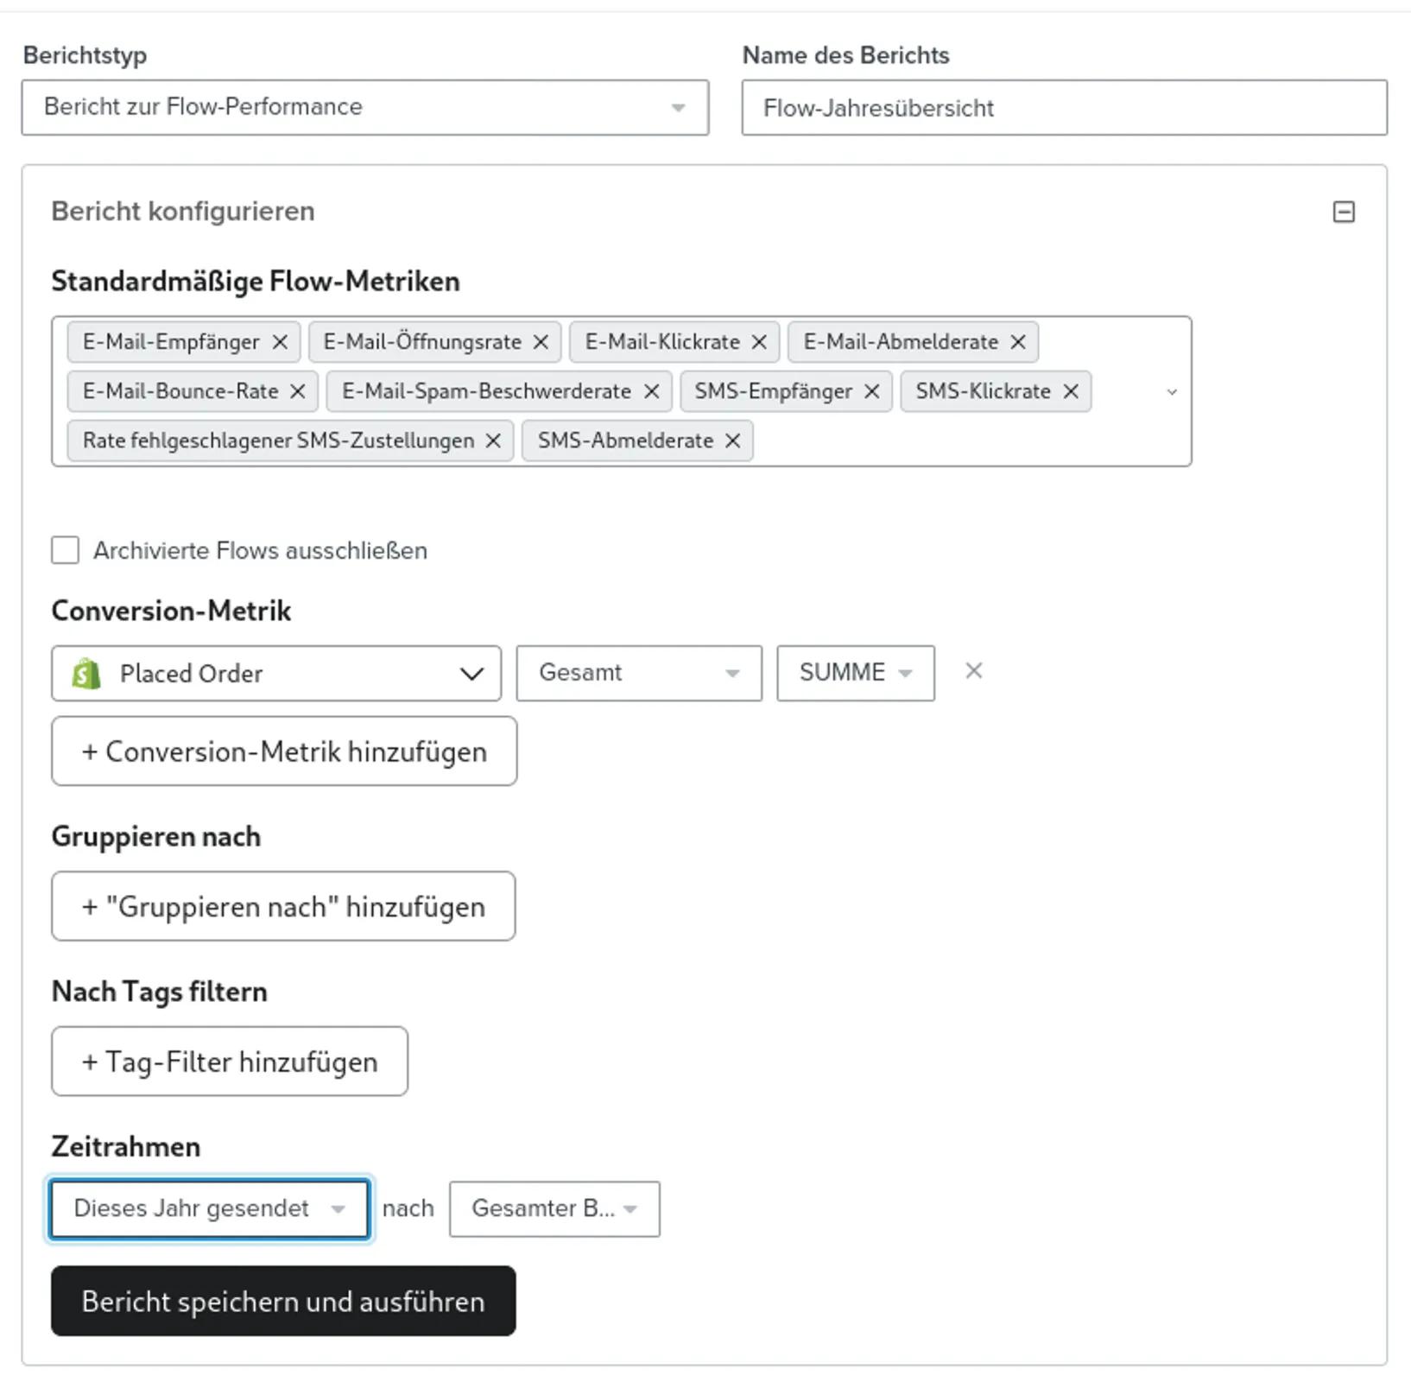Screen dimensions: 1411x1382
Task: Open the Placed Order metric dropdown
Action: 276,673
